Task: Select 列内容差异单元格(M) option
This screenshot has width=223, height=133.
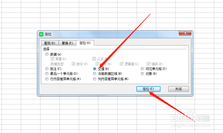Action: (95, 79)
